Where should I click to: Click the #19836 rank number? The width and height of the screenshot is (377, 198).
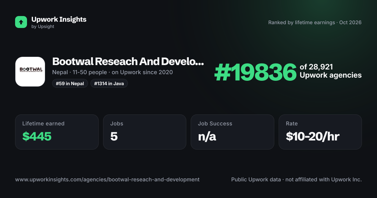255,72
